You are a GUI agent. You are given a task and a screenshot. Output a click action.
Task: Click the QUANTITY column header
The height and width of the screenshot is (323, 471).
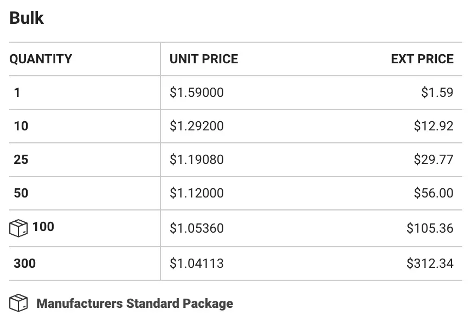pyautogui.click(x=41, y=59)
